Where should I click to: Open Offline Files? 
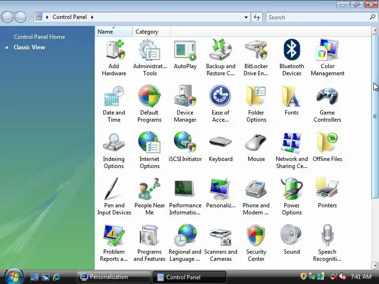(327, 147)
